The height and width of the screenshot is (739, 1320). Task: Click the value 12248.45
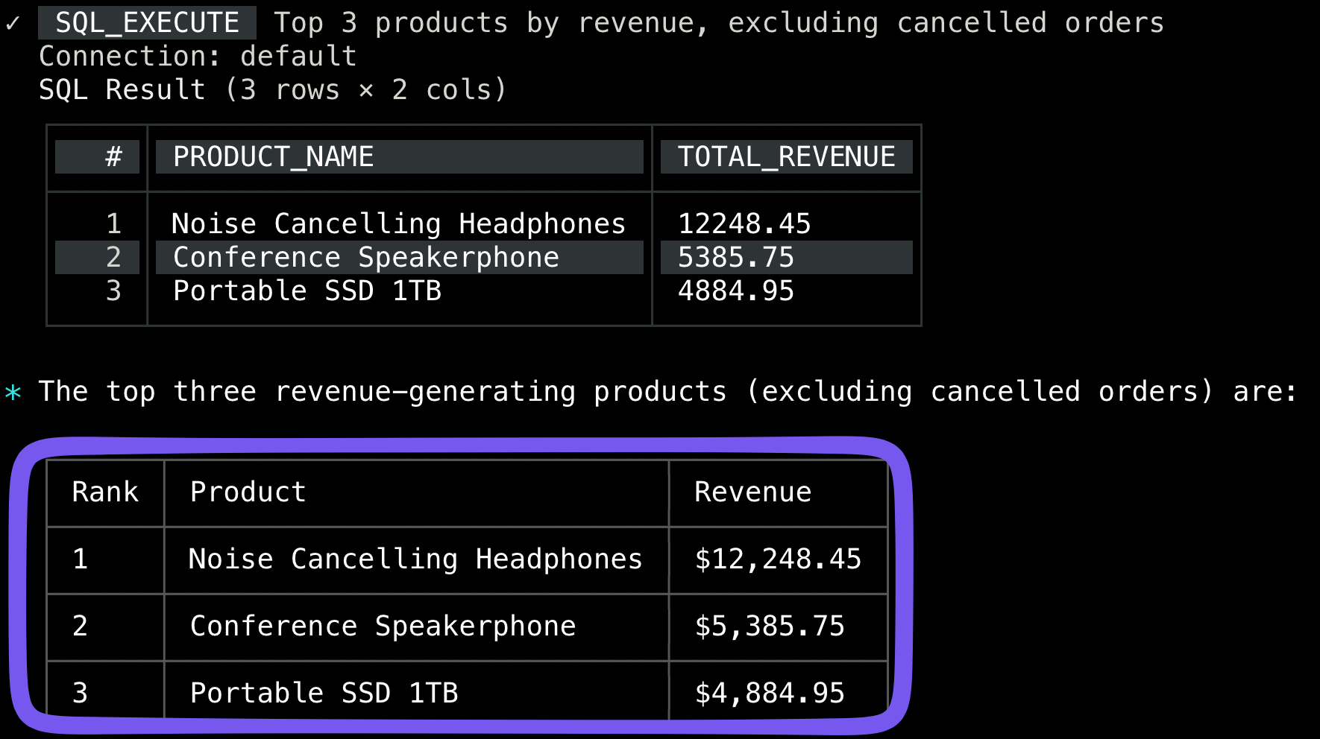(744, 223)
